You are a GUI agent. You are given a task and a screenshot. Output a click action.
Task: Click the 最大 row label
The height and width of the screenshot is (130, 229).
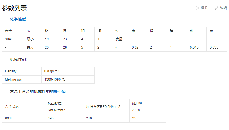33,47
